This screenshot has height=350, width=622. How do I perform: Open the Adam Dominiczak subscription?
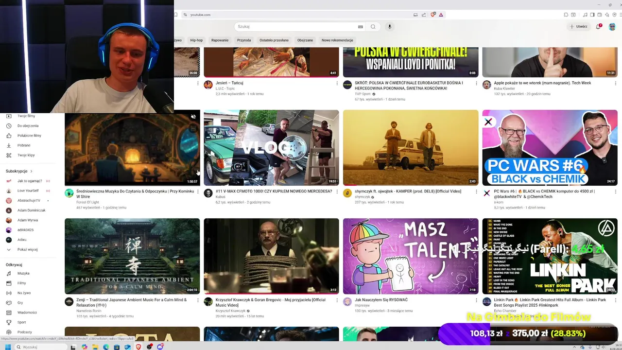[31, 210]
